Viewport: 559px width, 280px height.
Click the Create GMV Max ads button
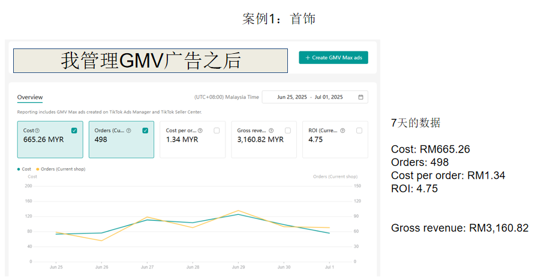pos(333,57)
